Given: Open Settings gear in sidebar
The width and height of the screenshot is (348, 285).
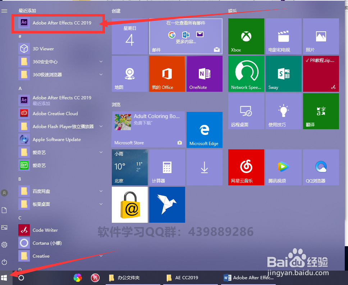Looking at the screenshot, I should [x=4, y=245].
